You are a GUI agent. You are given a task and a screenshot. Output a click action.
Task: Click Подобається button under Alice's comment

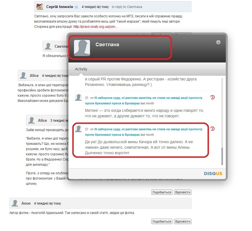pyautogui.click(x=162, y=192)
